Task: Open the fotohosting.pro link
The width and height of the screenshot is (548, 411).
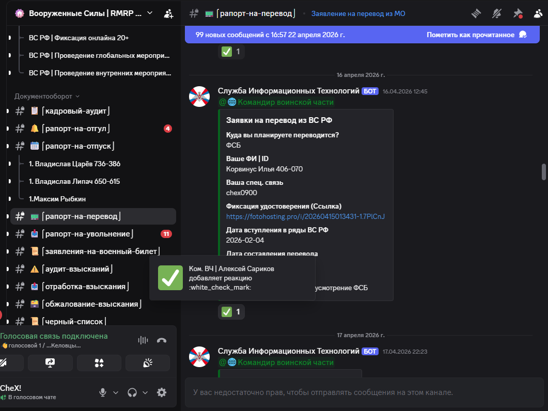Action: [x=305, y=216]
